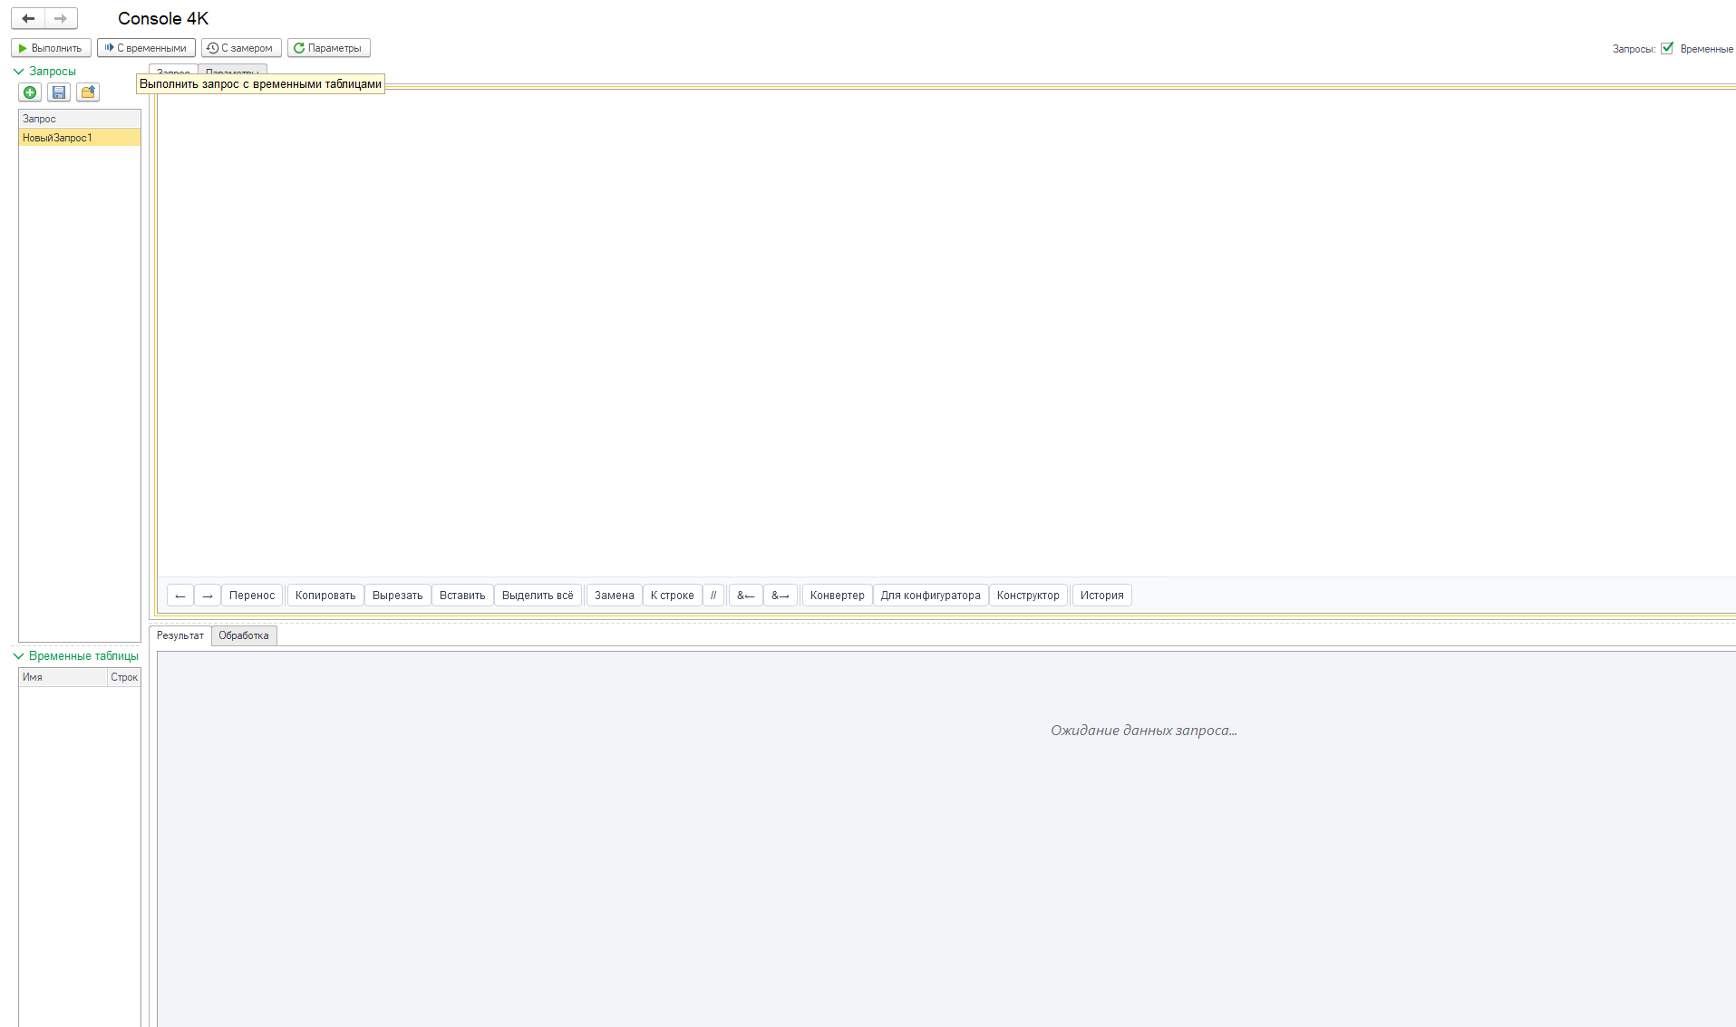
Task: Collapse the Запросы section
Action: click(19, 71)
